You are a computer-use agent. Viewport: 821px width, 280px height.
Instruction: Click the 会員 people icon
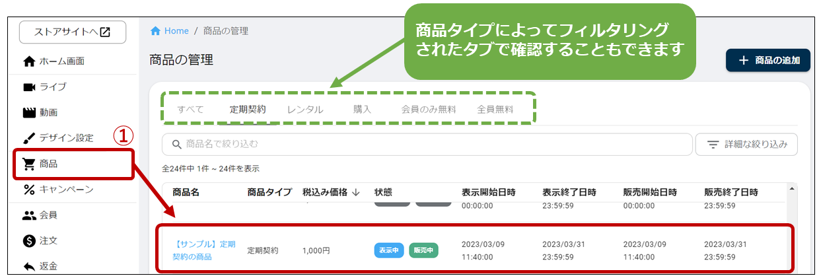tap(29, 215)
